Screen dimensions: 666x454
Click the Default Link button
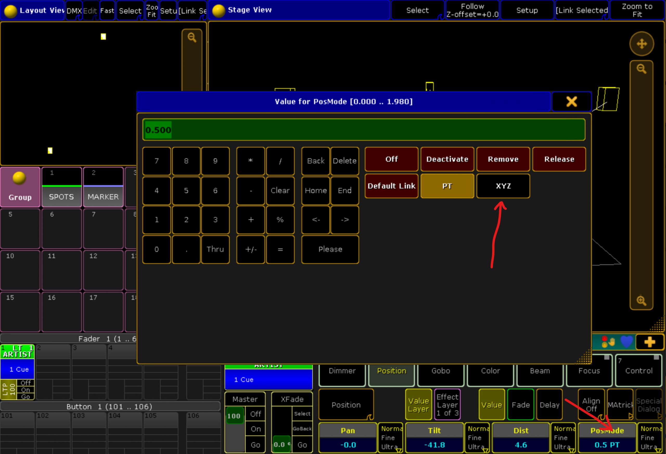coord(391,186)
